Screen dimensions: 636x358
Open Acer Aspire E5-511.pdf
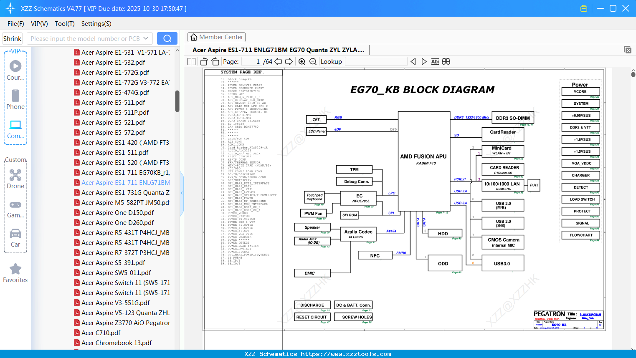click(x=113, y=103)
